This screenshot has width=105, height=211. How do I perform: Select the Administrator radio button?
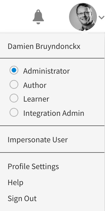pos(14,70)
